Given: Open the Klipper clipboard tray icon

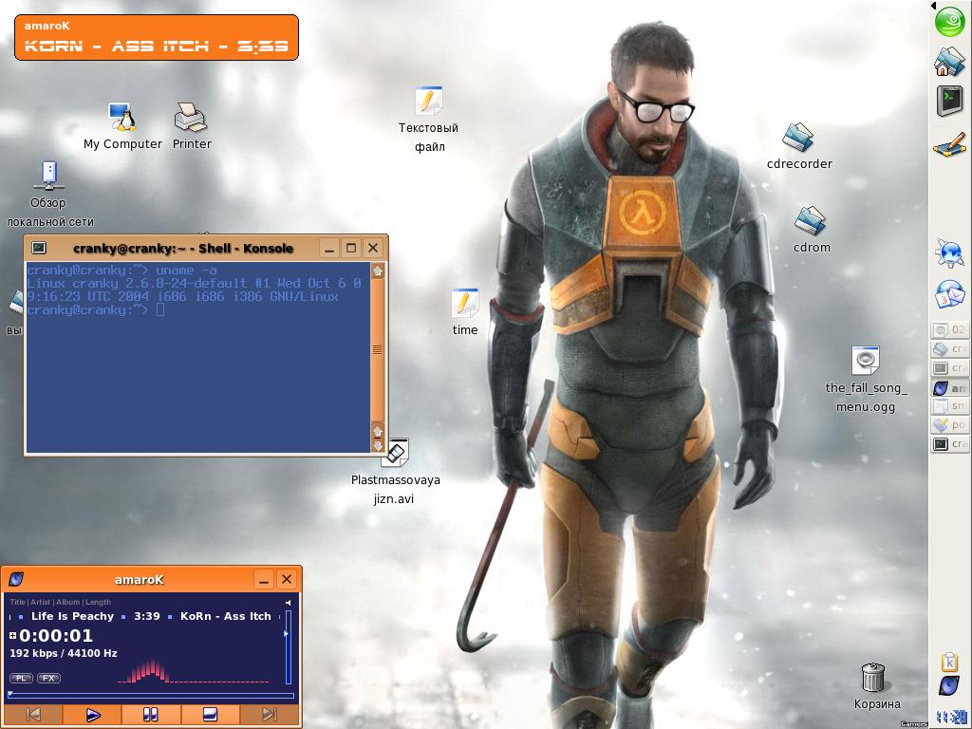Looking at the screenshot, I should (949, 662).
